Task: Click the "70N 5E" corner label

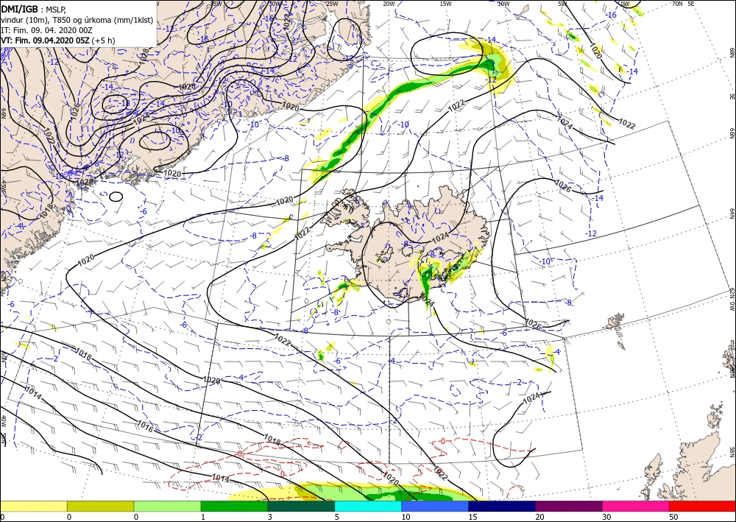Action: [683, 4]
